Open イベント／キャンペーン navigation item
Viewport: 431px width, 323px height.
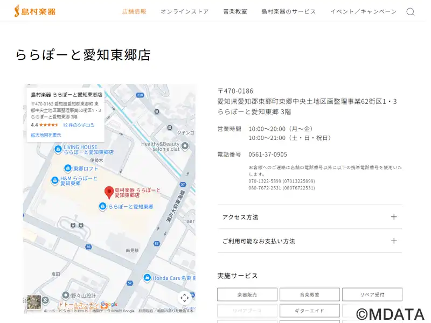point(363,12)
